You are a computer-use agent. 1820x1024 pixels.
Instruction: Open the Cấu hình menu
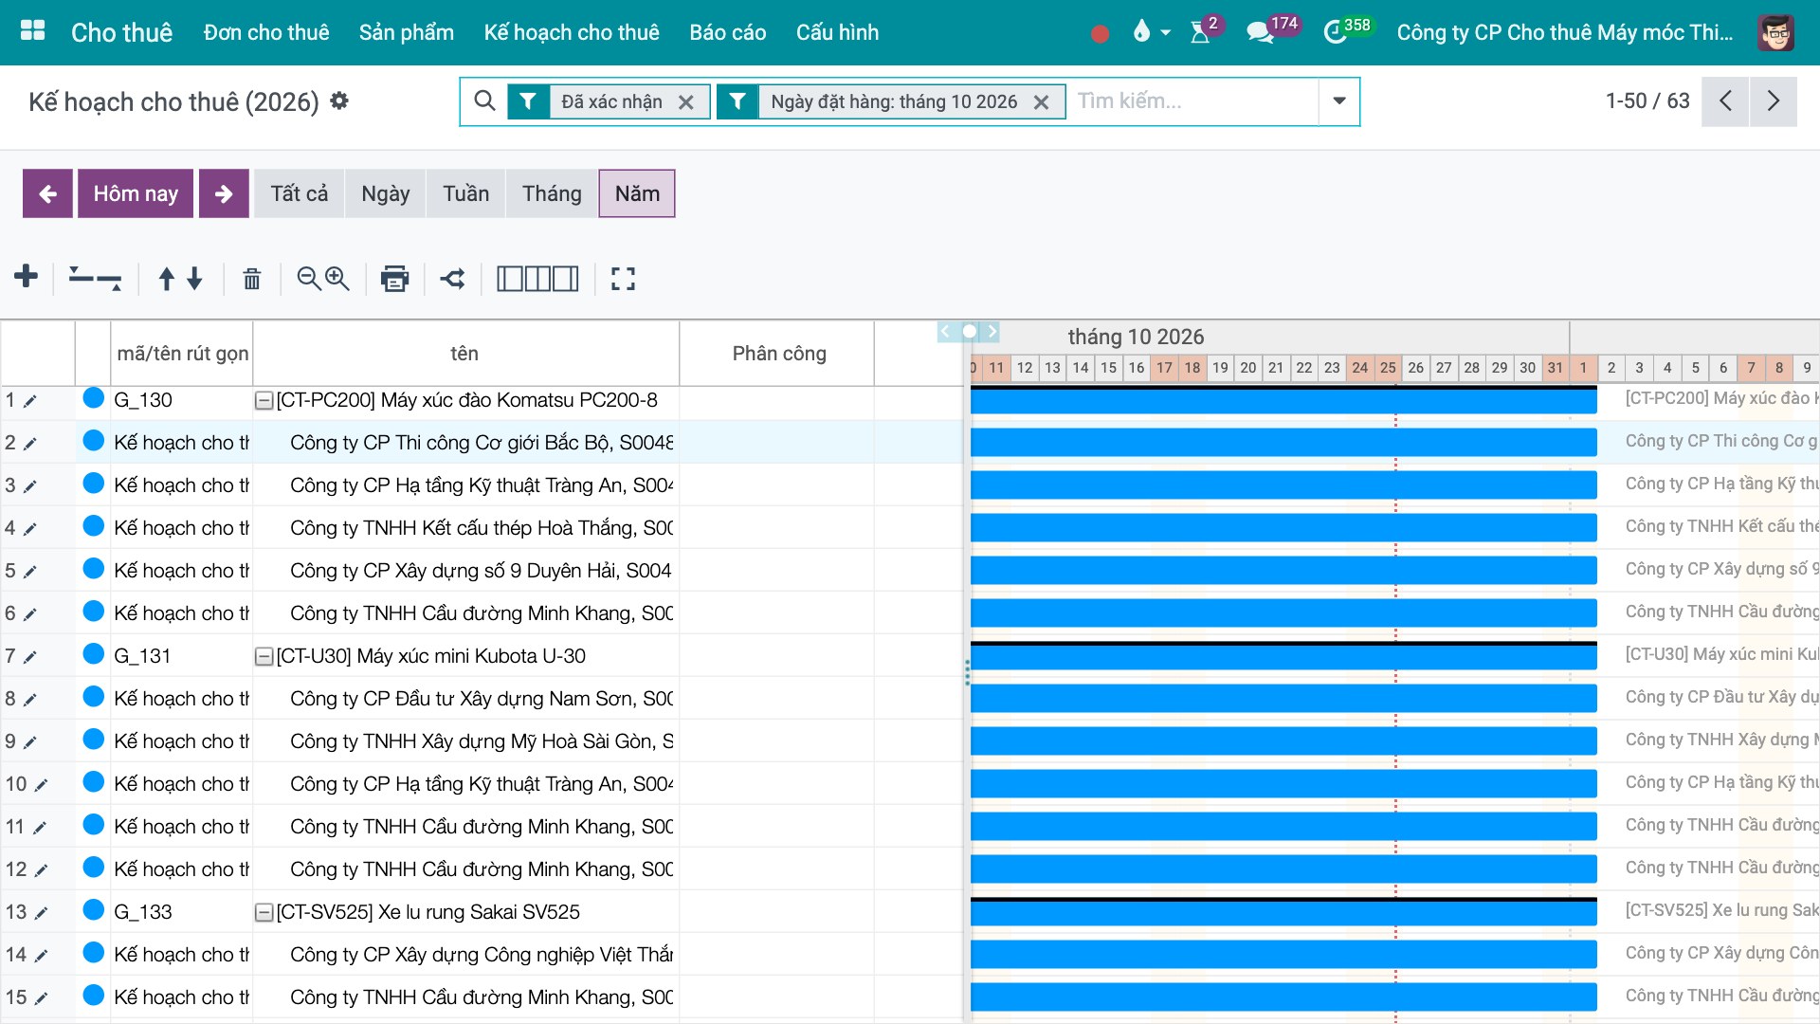coord(837,32)
